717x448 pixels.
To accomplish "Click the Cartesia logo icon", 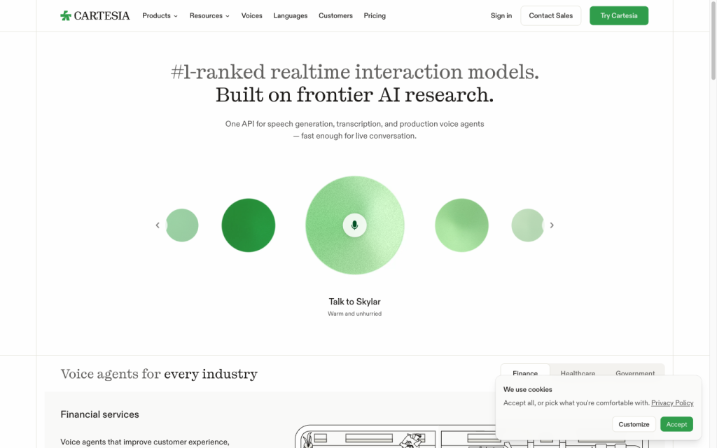I will pyautogui.click(x=65, y=15).
